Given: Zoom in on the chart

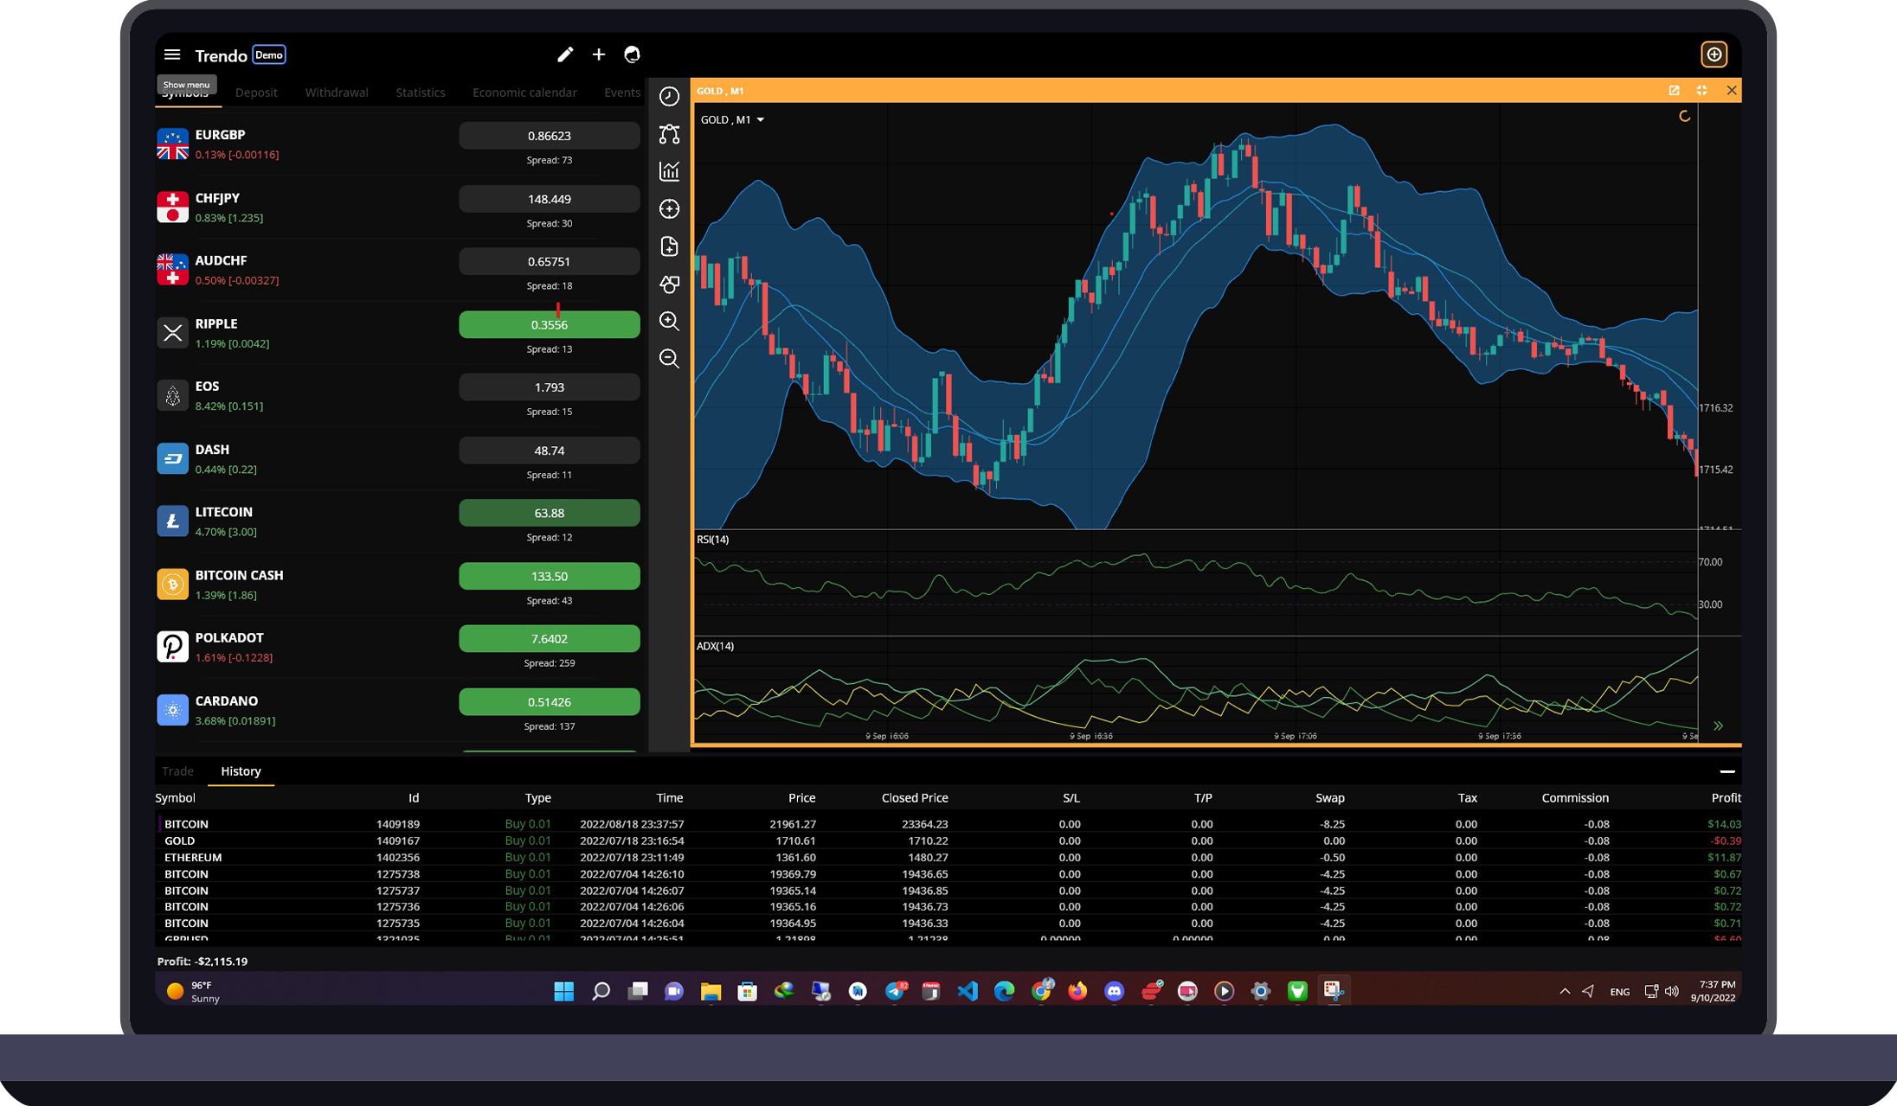Looking at the screenshot, I should click(669, 321).
